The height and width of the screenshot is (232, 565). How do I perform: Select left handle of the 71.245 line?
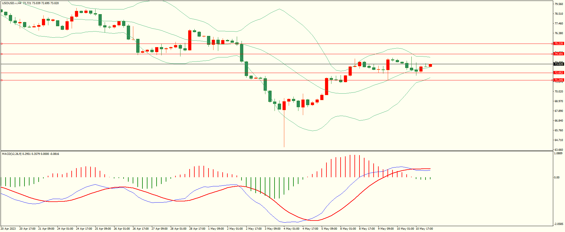[x=2, y=80]
